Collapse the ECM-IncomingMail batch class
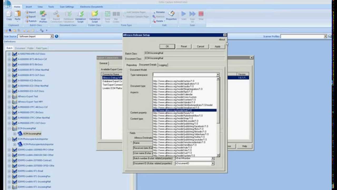The width and height of the screenshot is (337, 190). [9, 129]
